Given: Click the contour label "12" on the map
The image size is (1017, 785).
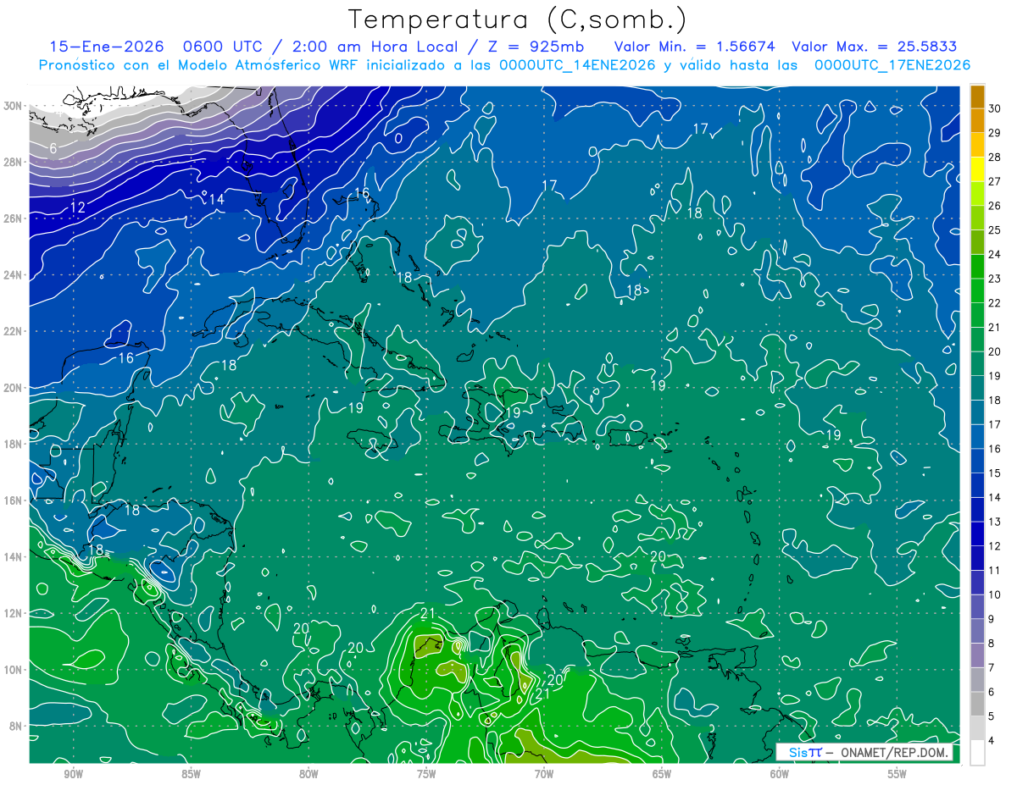Looking at the screenshot, I should pyautogui.click(x=78, y=207).
